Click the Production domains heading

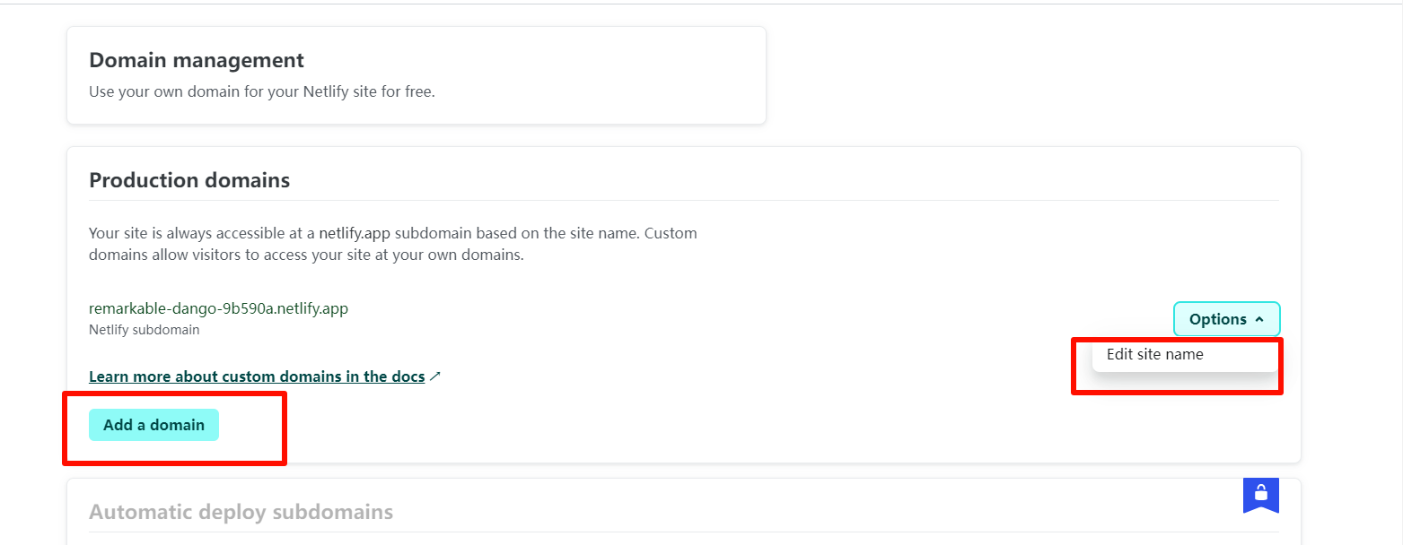(x=189, y=180)
